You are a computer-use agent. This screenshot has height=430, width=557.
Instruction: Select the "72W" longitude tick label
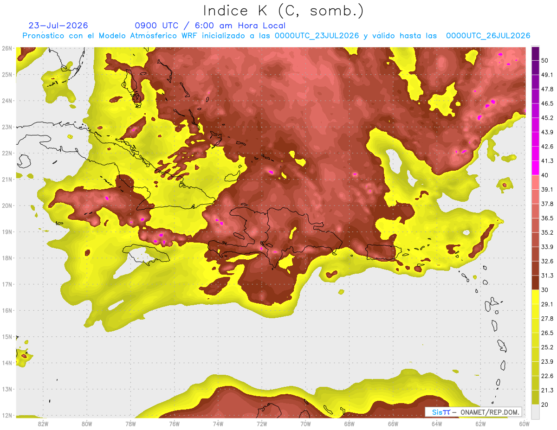coord(262,423)
